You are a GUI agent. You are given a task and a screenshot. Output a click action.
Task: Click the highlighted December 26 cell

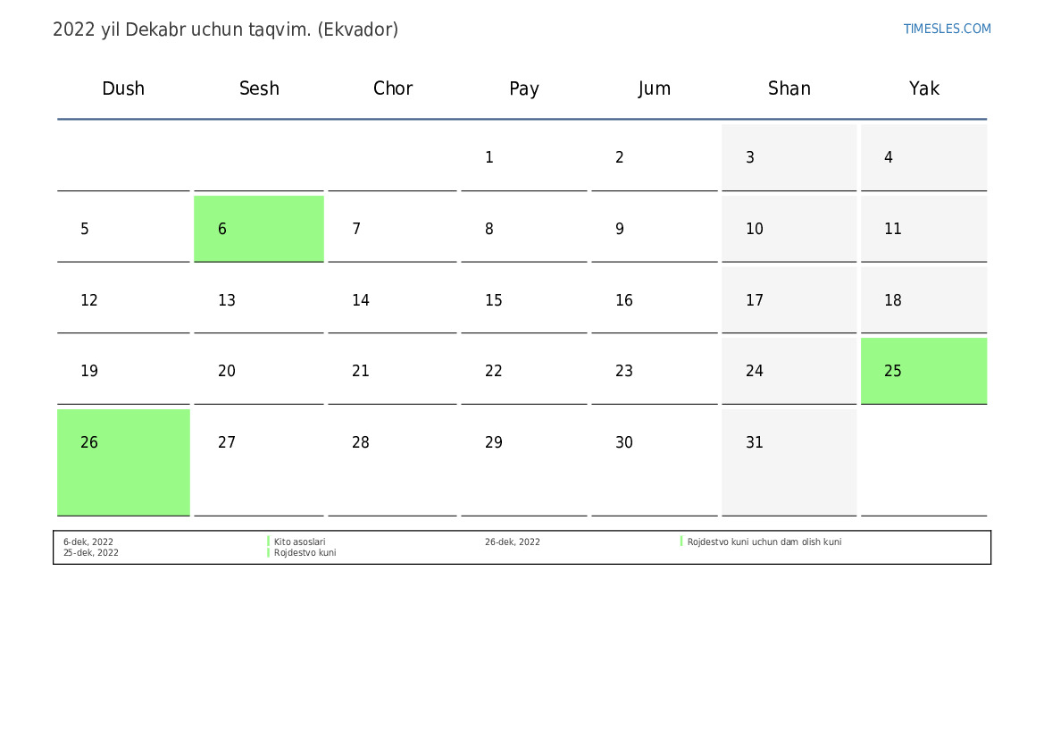(123, 461)
